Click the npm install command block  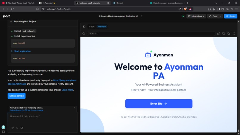(x=43, y=43)
